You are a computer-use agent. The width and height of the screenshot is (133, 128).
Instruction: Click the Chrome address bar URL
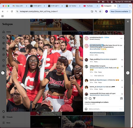click(39, 11)
